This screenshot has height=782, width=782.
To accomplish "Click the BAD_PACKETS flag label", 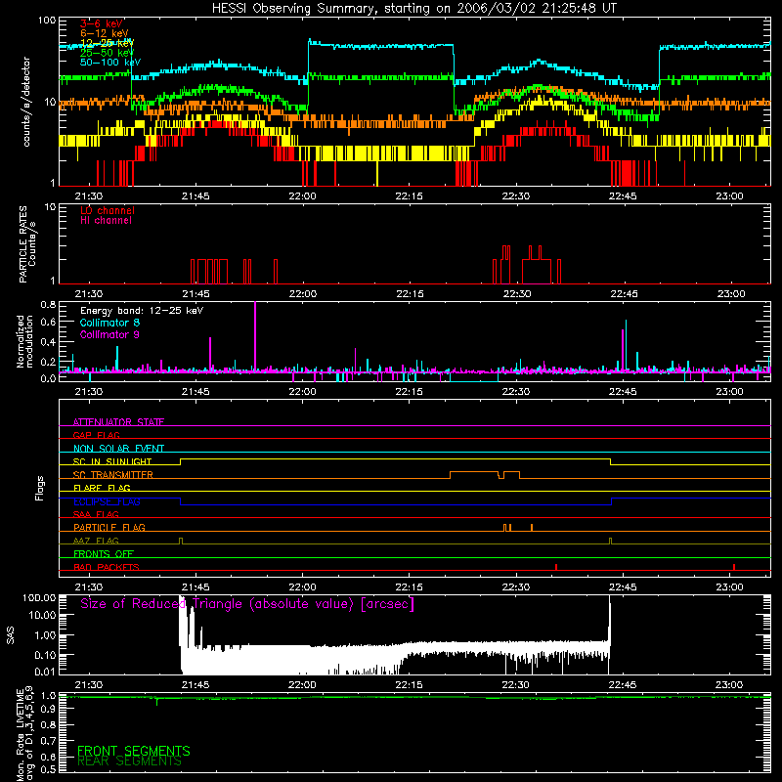I will click(107, 567).
